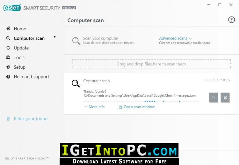The width and height of the screenshot is (239, 165).
Task: Click the Scan your computer magnifier icon
Action: click(x=76, y=41)
